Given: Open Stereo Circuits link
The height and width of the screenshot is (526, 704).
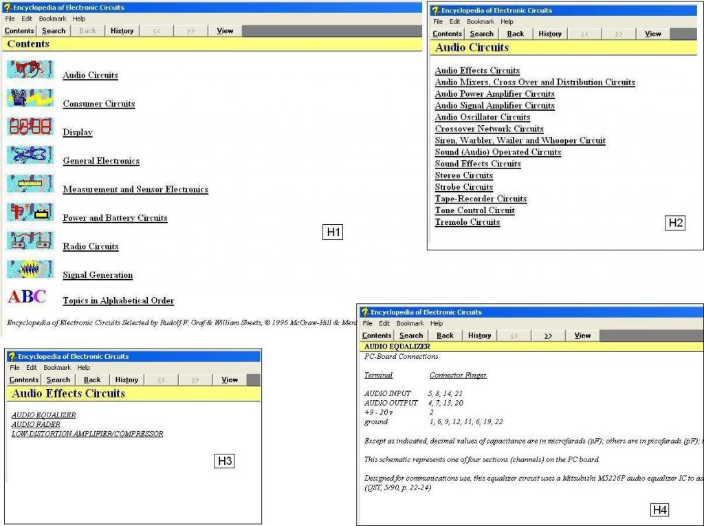Looking at the screenshot, I should [464, 175].
